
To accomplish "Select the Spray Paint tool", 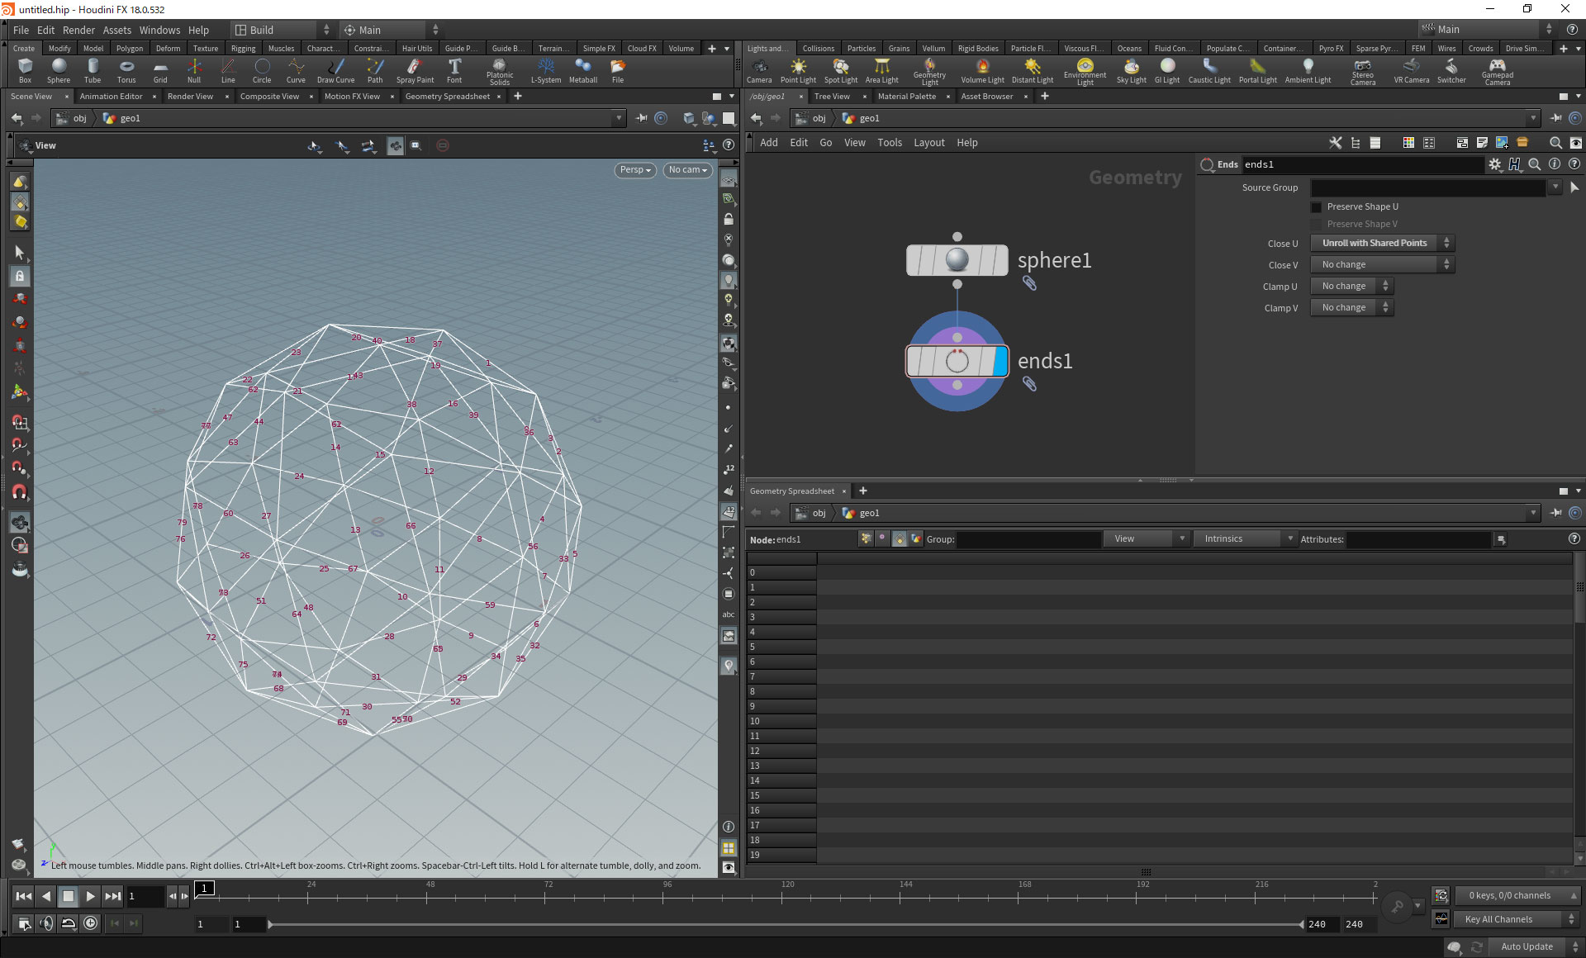I will click(415, 70).
